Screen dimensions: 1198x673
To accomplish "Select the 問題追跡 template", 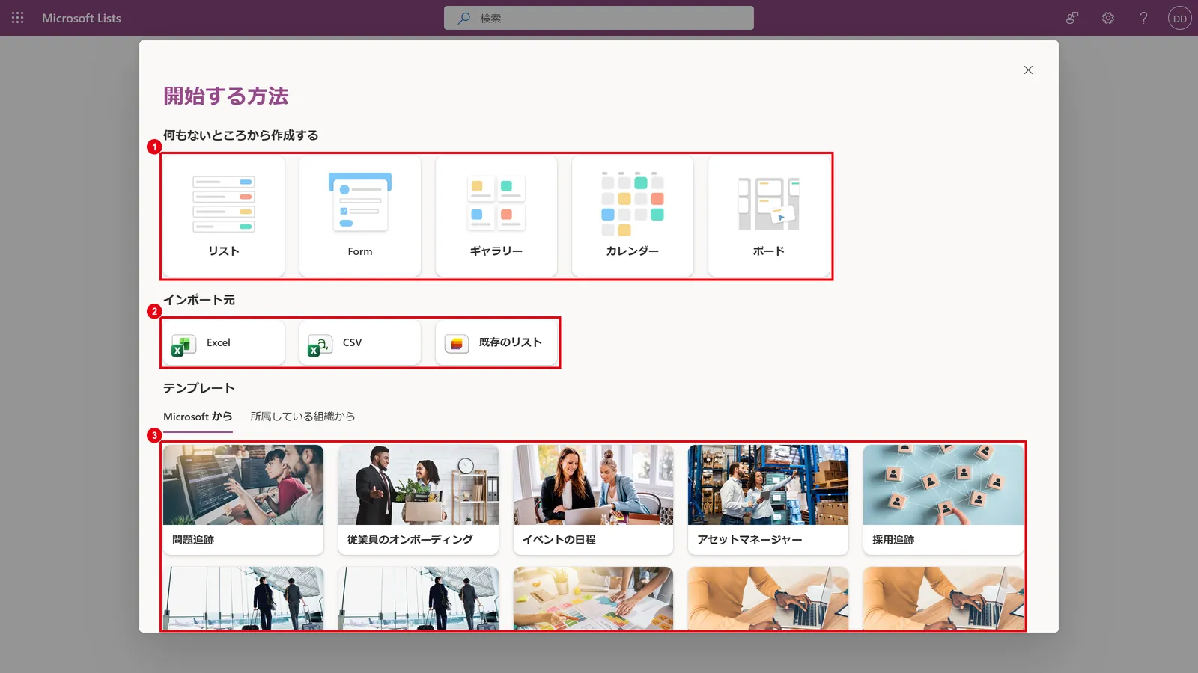I will 243,500.
